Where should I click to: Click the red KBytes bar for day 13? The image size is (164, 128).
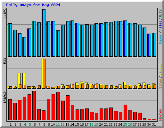pyautogui.click(x=68, y=108)
